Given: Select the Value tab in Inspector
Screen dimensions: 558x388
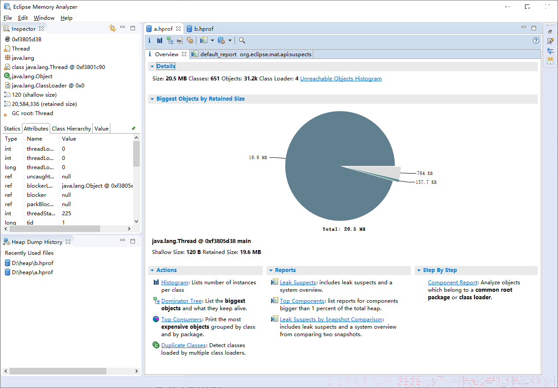Looking at the screenshot, I should pos(101,128).
